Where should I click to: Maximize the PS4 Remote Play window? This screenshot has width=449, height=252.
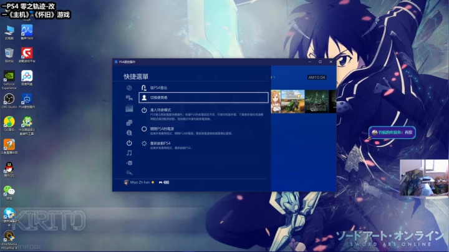click(x=320, y=62)
